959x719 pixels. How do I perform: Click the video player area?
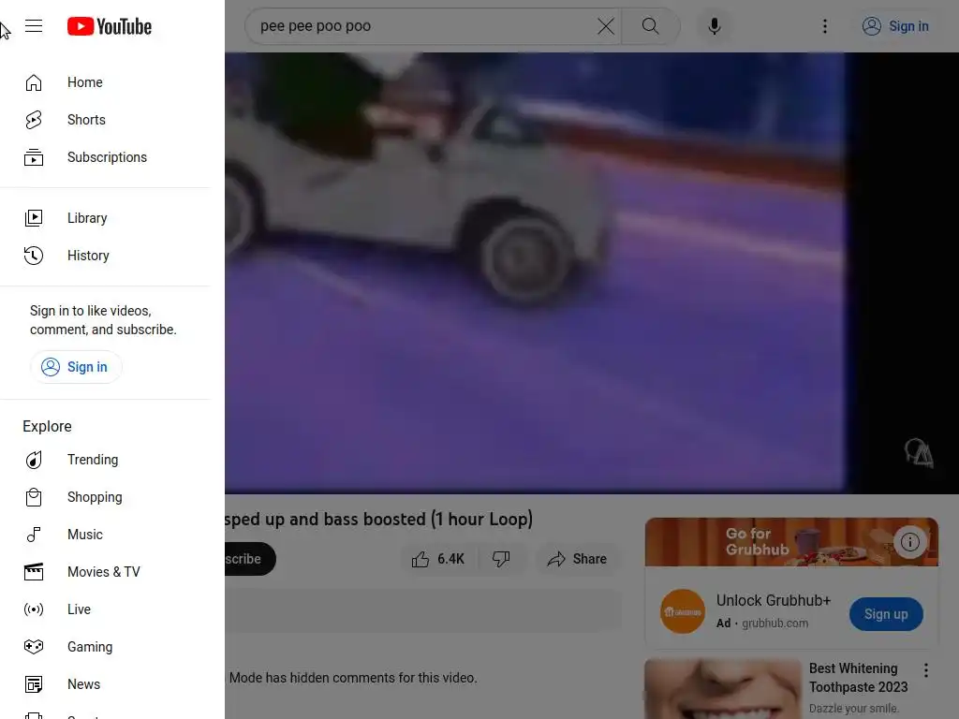coord(592,272)
